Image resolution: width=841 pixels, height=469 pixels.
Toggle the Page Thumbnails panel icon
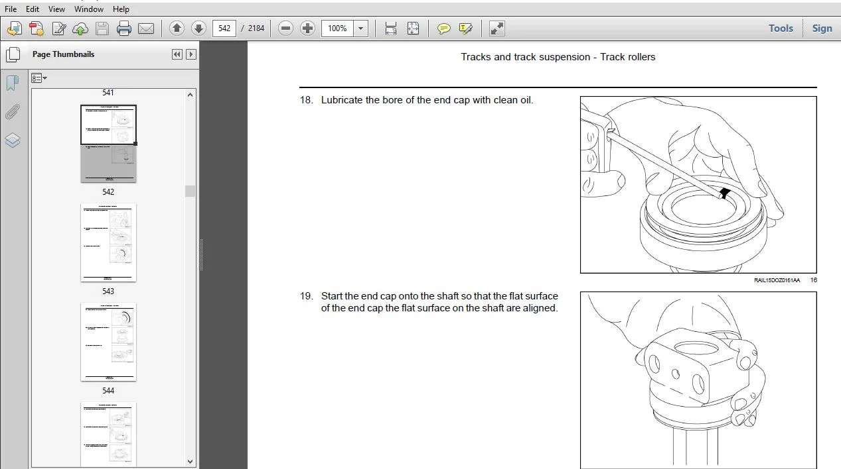(x=12, y=54)
